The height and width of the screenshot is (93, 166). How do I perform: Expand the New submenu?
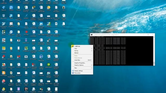tap(82, 68)
